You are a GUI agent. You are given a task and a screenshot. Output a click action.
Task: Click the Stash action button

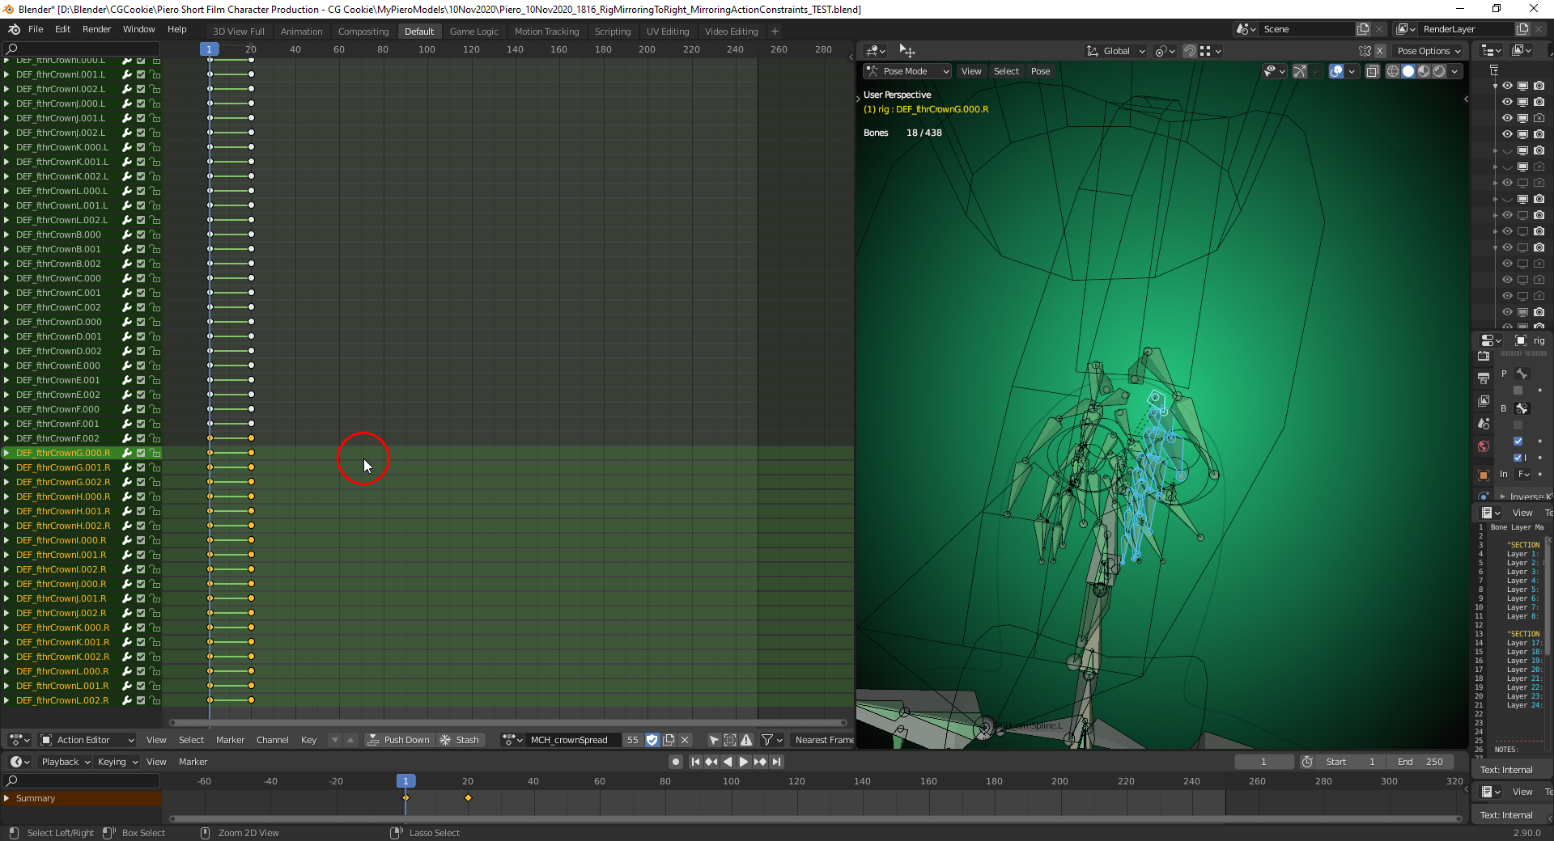coord(460,740)
